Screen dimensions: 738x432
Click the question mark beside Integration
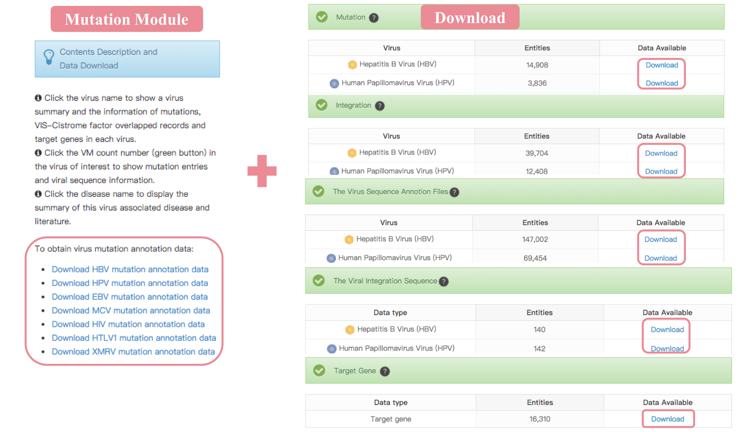click(380, 106)
